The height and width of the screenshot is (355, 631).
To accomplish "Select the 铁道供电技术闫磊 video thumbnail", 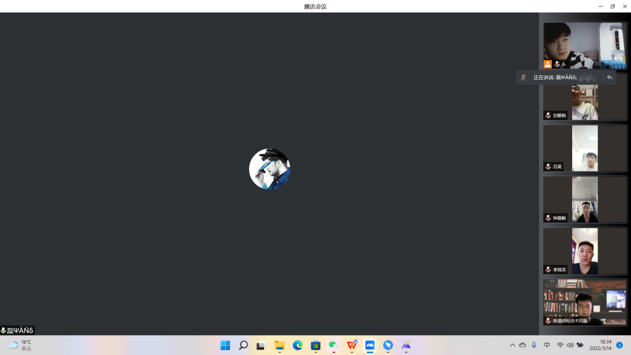I will pyautogui.click(x=585, y=302).
